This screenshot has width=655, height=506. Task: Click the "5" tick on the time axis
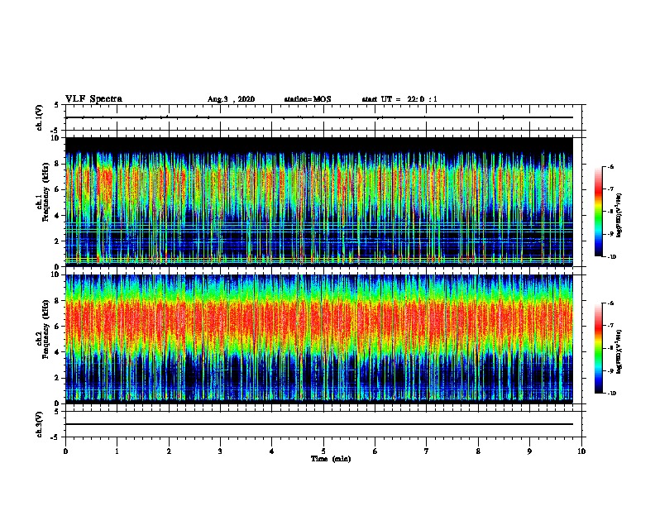323,451
